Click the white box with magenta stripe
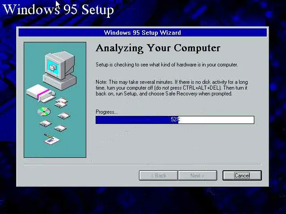This screenshot has width=286, height=214. pos(41,93)
